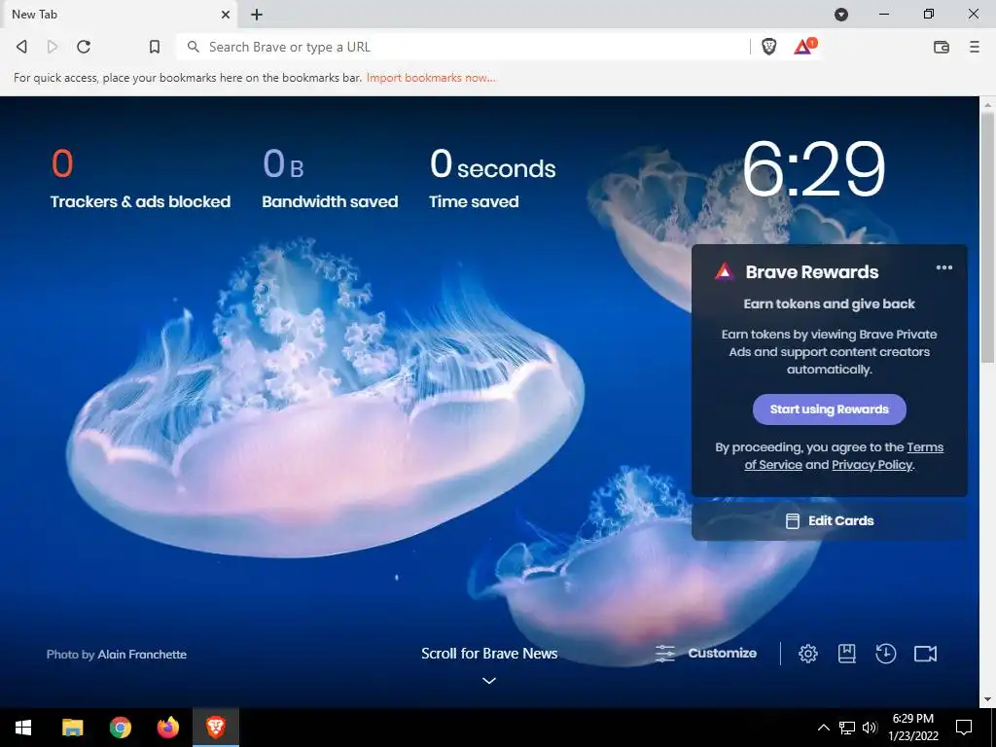The height and width of the screenshot is (747, 996).
Task: Open Brave Shields lion icon
Action: point(768,47)
